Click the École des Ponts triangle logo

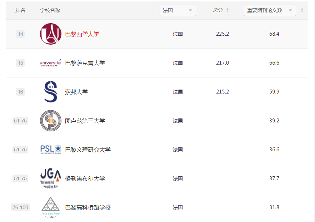50,207
